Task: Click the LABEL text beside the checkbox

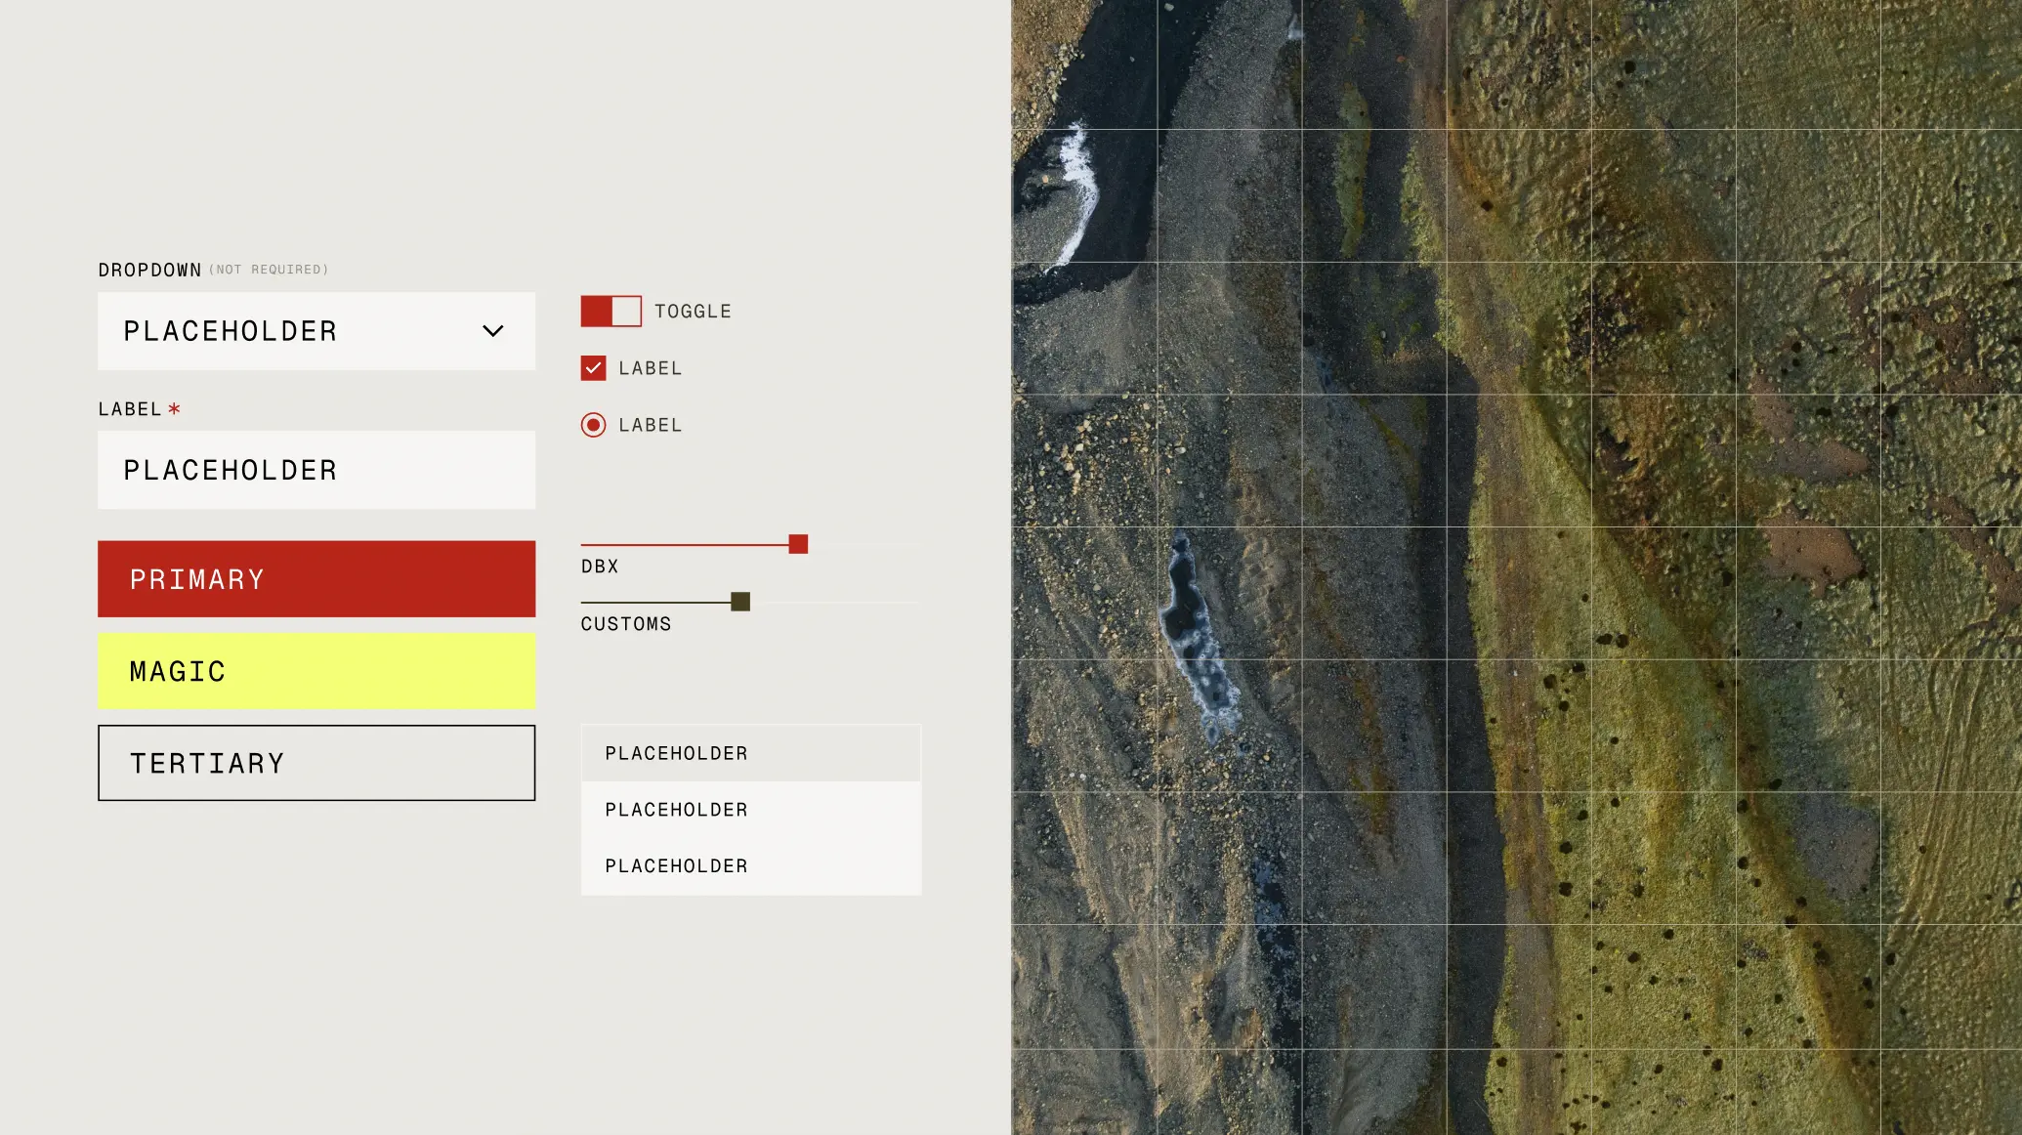Action: [650, 368]
